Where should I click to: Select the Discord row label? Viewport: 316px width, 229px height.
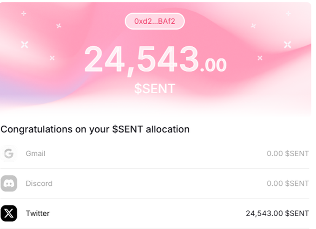click(39, 184)
